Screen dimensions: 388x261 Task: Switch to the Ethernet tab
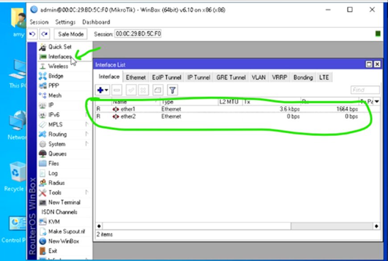pos(136,77)
